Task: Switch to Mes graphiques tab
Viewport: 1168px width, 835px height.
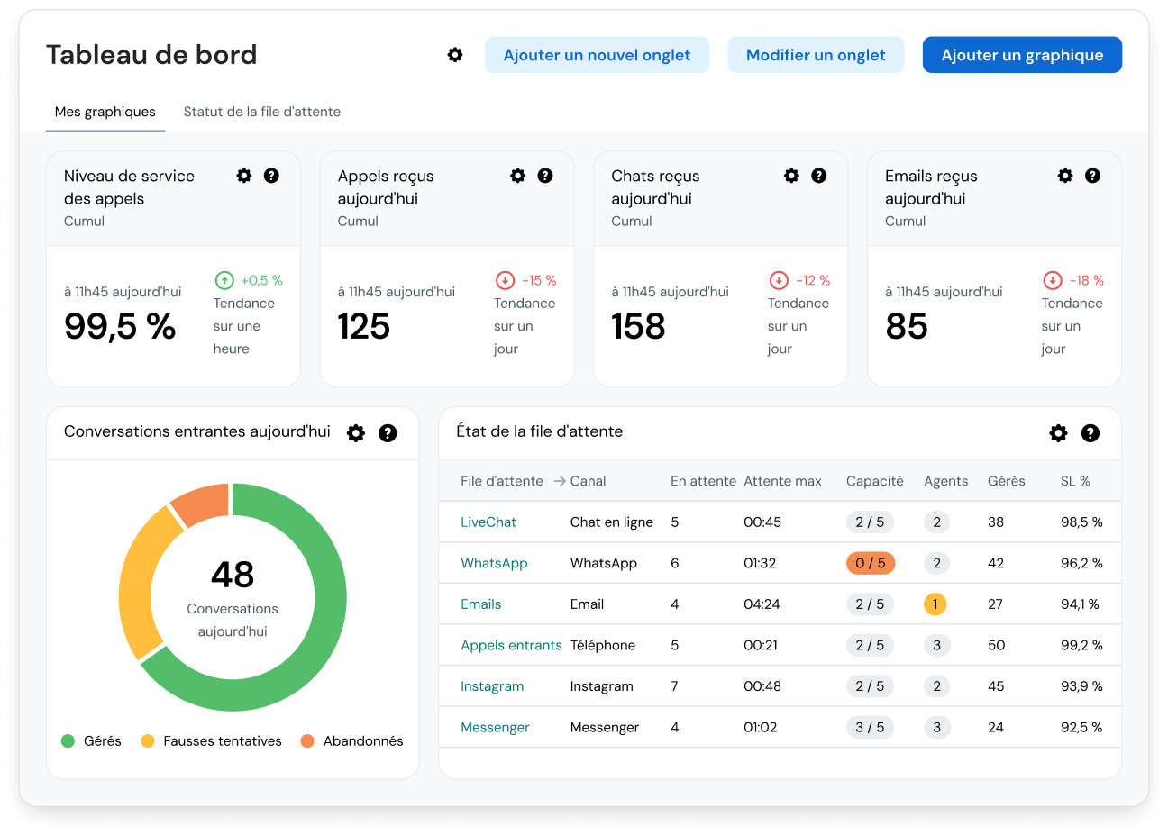Action: coord(105,112)
